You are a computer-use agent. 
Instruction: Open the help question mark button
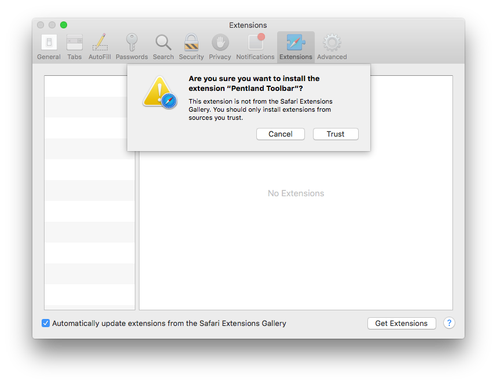tap(449, 323)
